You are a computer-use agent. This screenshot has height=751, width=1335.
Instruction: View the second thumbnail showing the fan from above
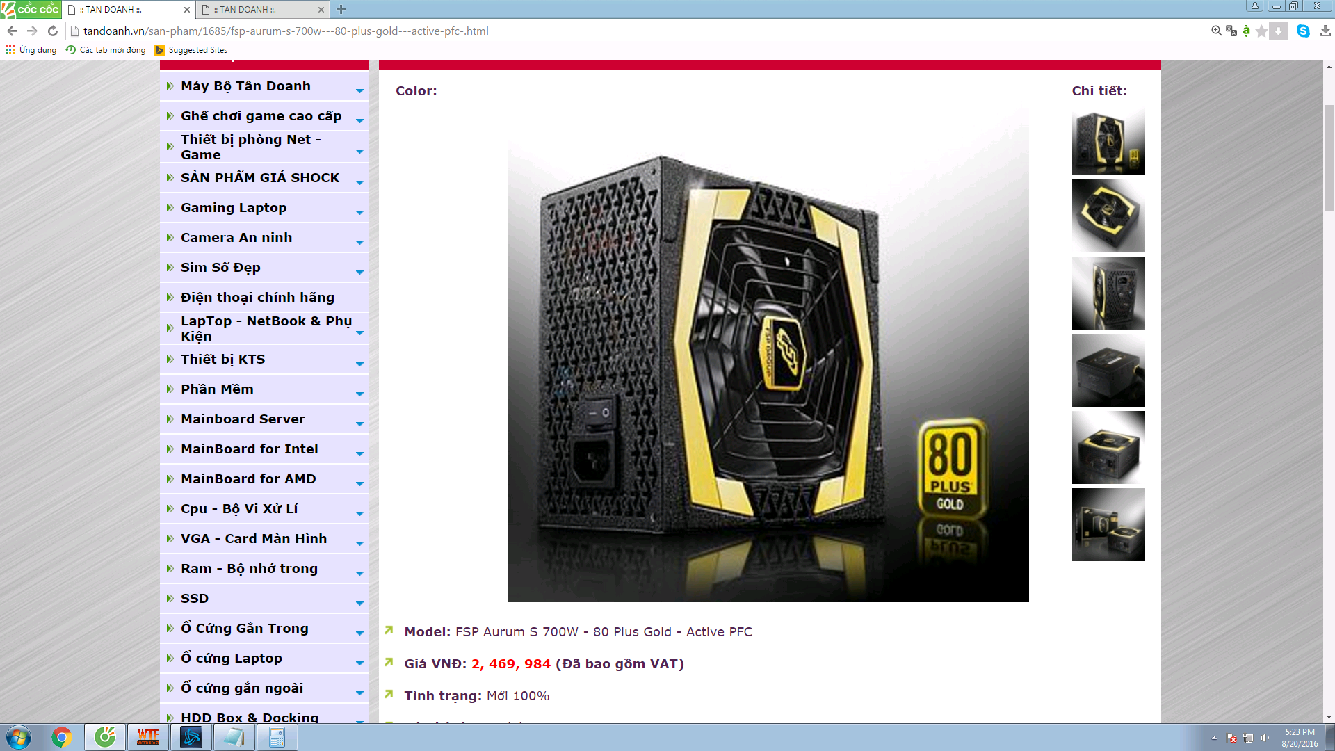[1108, 216]
